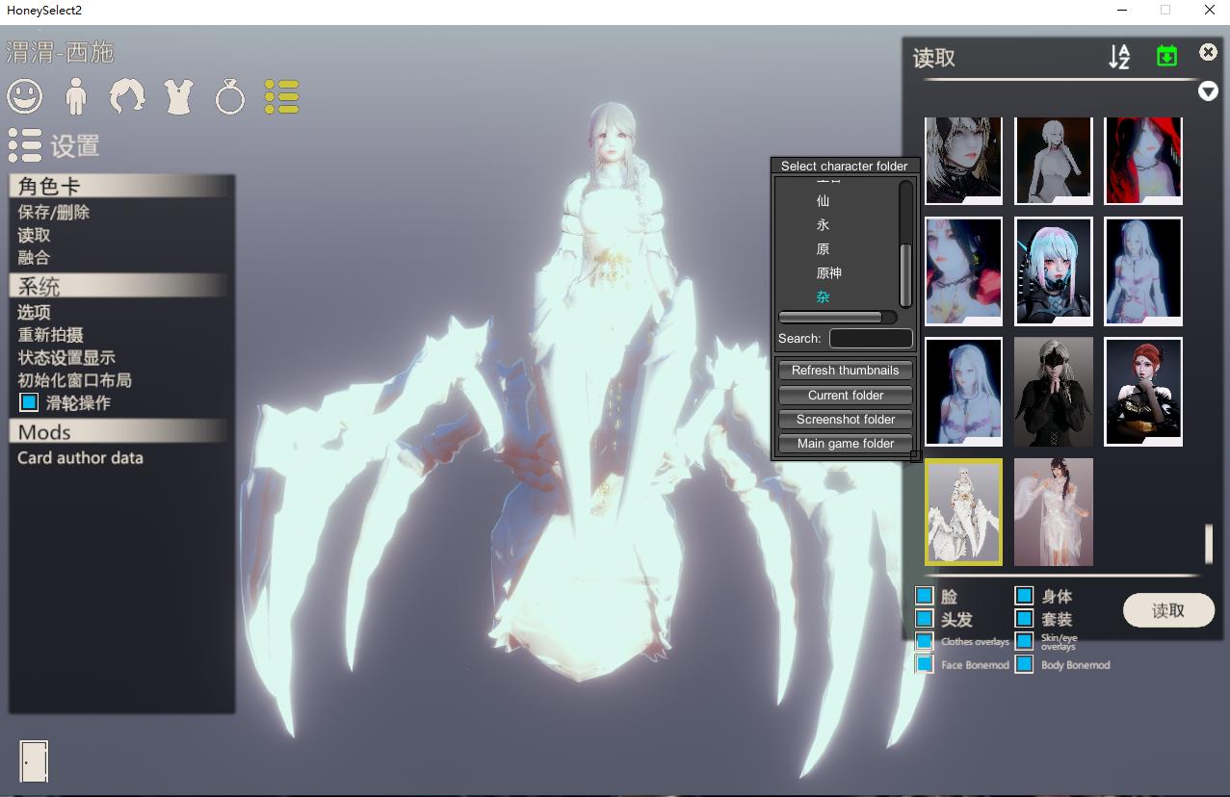Open the hair customization category icon
The height and width of the screenshot is (797, 1230).
127,96
